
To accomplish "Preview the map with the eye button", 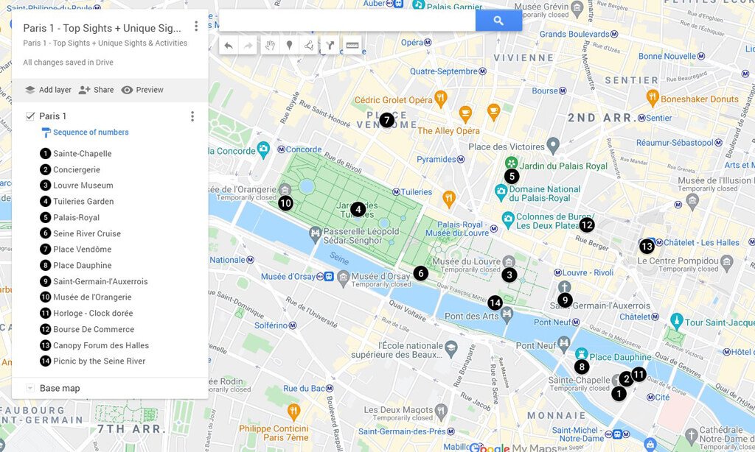I will 142,90.
